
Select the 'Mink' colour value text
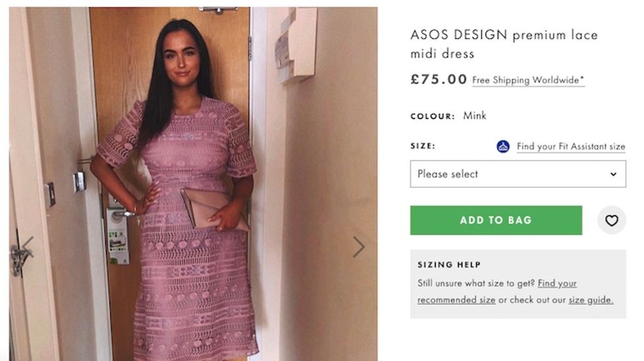(474, 116)
